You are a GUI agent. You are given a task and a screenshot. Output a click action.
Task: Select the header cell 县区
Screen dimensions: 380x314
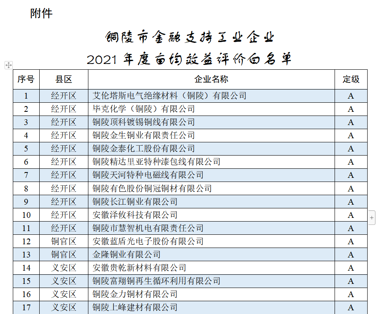pos(64,79)
